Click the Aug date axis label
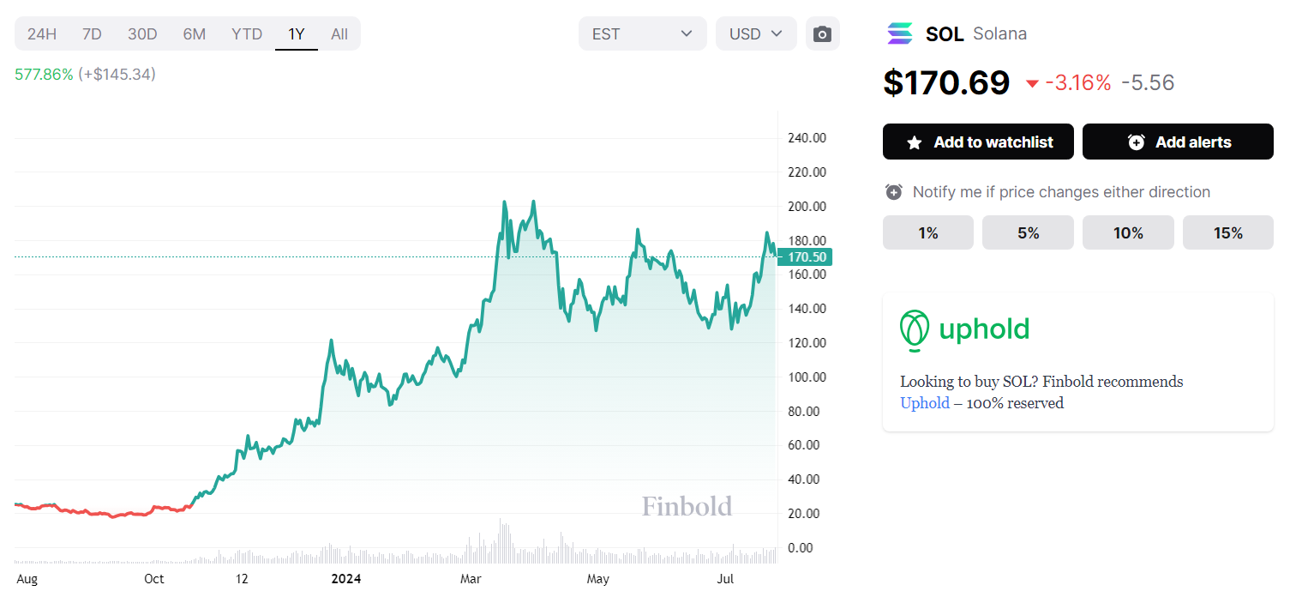 pyautogui.click(x=27, y=579)
